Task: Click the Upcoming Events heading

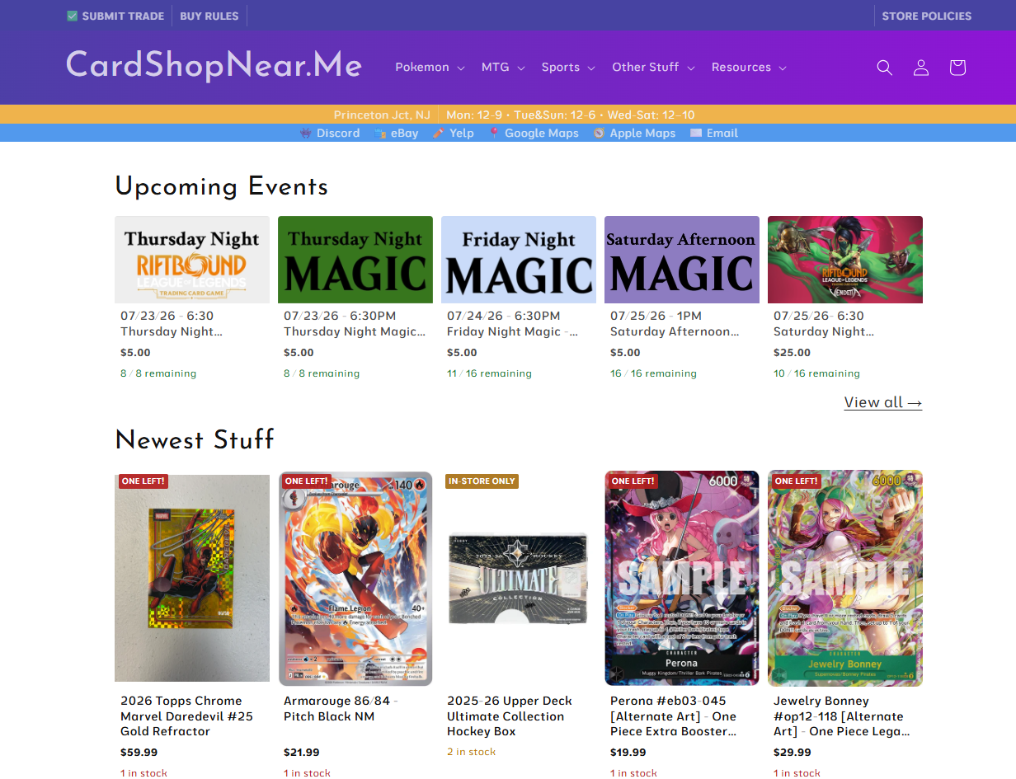Action: point(222,186)
